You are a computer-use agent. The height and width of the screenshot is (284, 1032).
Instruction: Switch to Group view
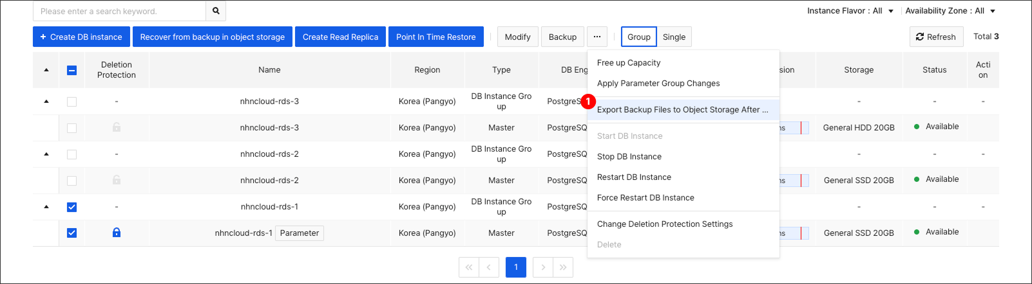(x=639, y=37)
